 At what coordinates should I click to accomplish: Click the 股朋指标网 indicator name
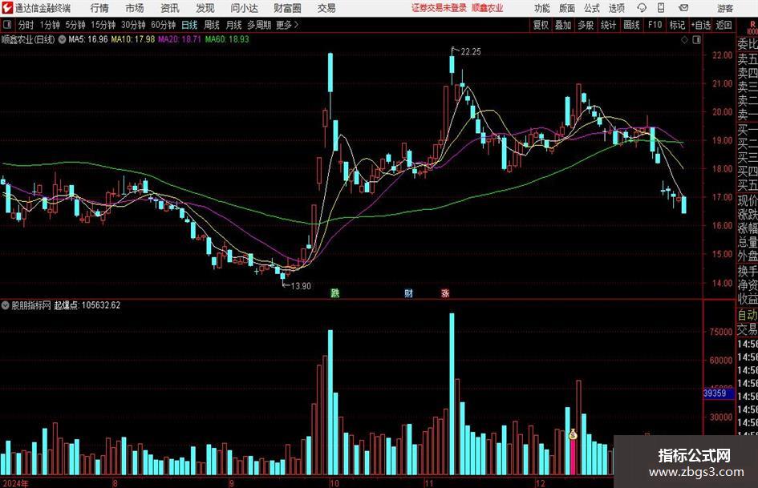pyautogui.click(x=31, y=305)
